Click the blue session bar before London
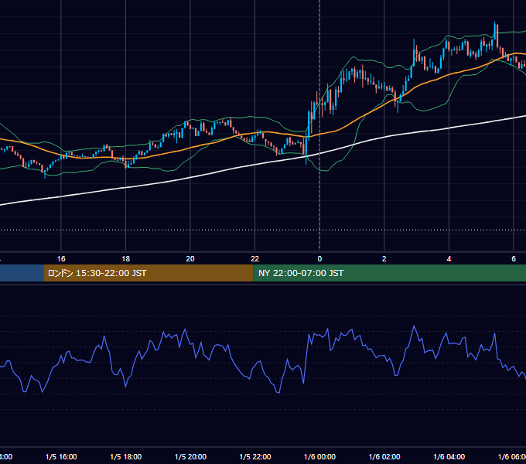526x464 pixels. [22, 273]
